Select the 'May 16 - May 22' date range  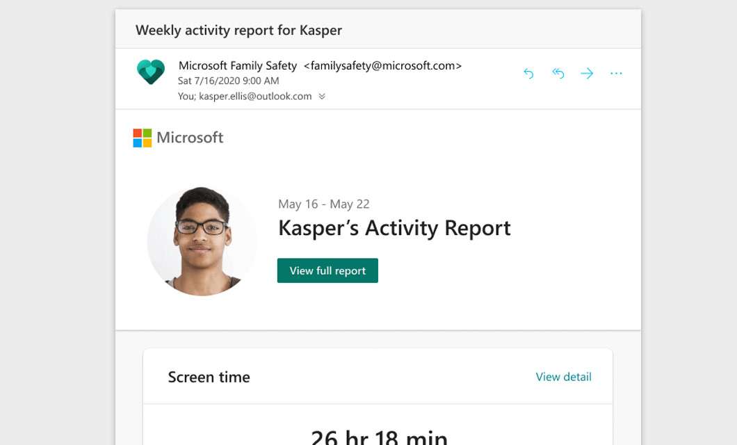323,204
